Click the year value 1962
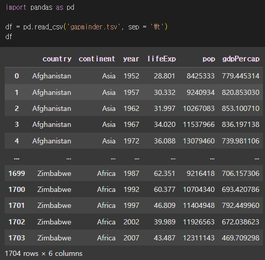 click(x=131, y=108)
